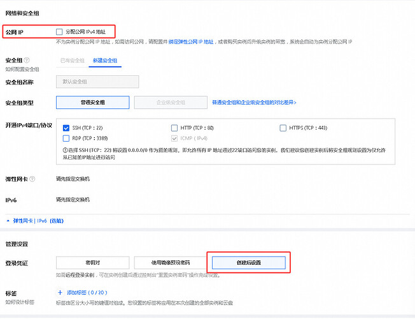Select the 企业级安全组 type button

[x=171, y=103]
